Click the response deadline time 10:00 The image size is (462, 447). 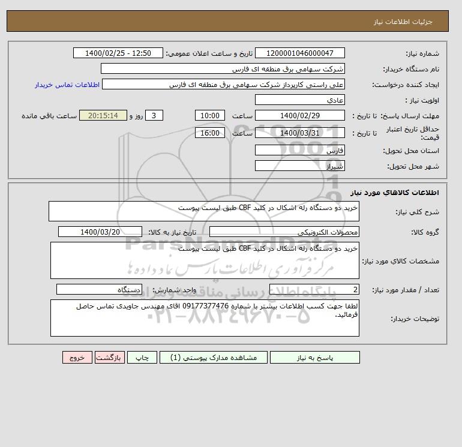pos(210,116)
